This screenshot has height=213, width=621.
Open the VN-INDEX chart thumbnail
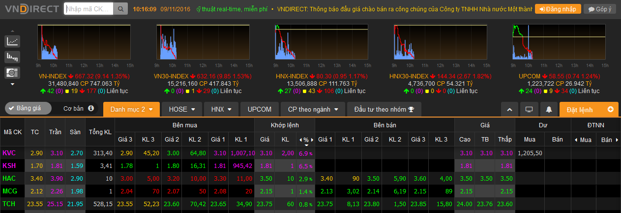(84, 43)
